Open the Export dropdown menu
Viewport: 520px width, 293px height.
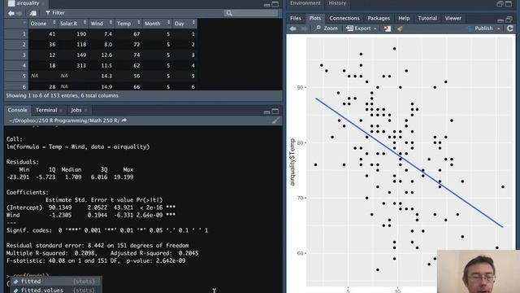tap(362, 28)
